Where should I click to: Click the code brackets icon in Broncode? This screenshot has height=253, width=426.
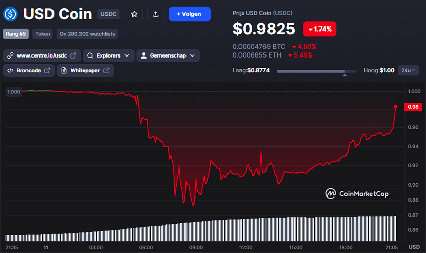point(10,71)
